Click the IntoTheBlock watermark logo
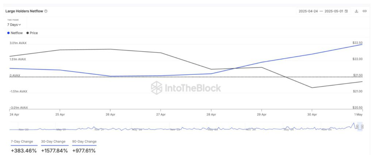The height and width of the screenshot is (155, 374). pos(186,88)
